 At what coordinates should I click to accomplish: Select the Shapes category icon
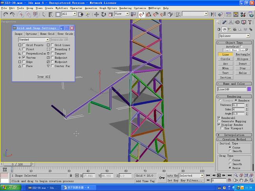click(x=224, y=29)
